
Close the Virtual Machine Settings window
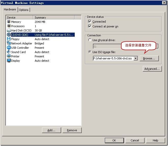pos(164,3)
